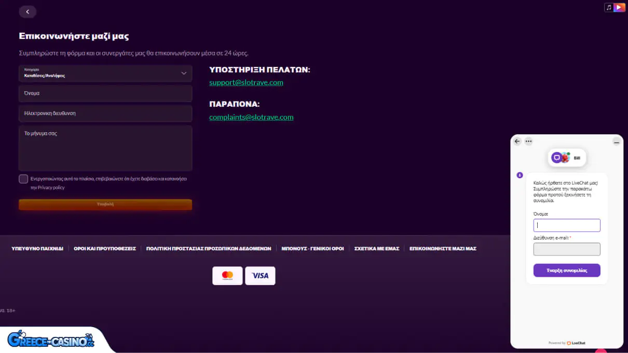
Task: Focus the Το μήνυμα σας text area
Action: coord(105,149)
